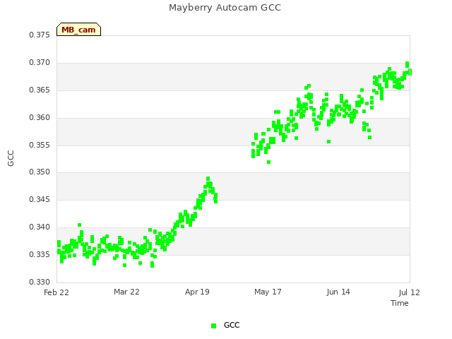
Task: Click the chart title Mayberry Autocam GCC
Action: tap(225, 8)
